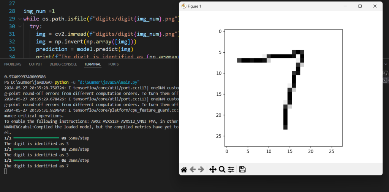Open the PORTS tab
389x192 pixels.
(x=113, y=64)
